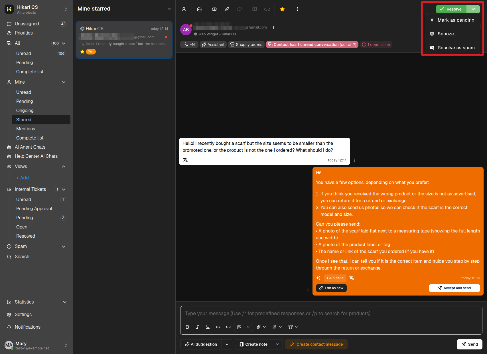This screenshot has width=487, height=354.
Task: Click the remove link icon in editor
Action: pyautogui.click(x=228, y=327)
